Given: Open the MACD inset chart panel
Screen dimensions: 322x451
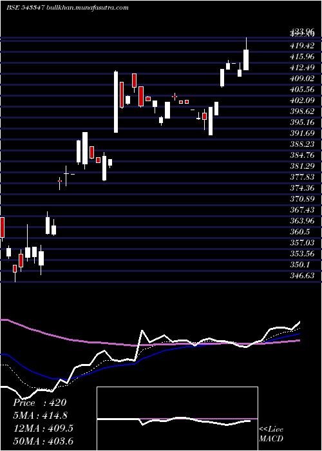Looking at the screenshot, I should (x=177, y=419).
